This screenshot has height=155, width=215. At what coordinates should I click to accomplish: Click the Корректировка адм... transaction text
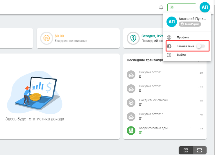(x=154, y=128)
